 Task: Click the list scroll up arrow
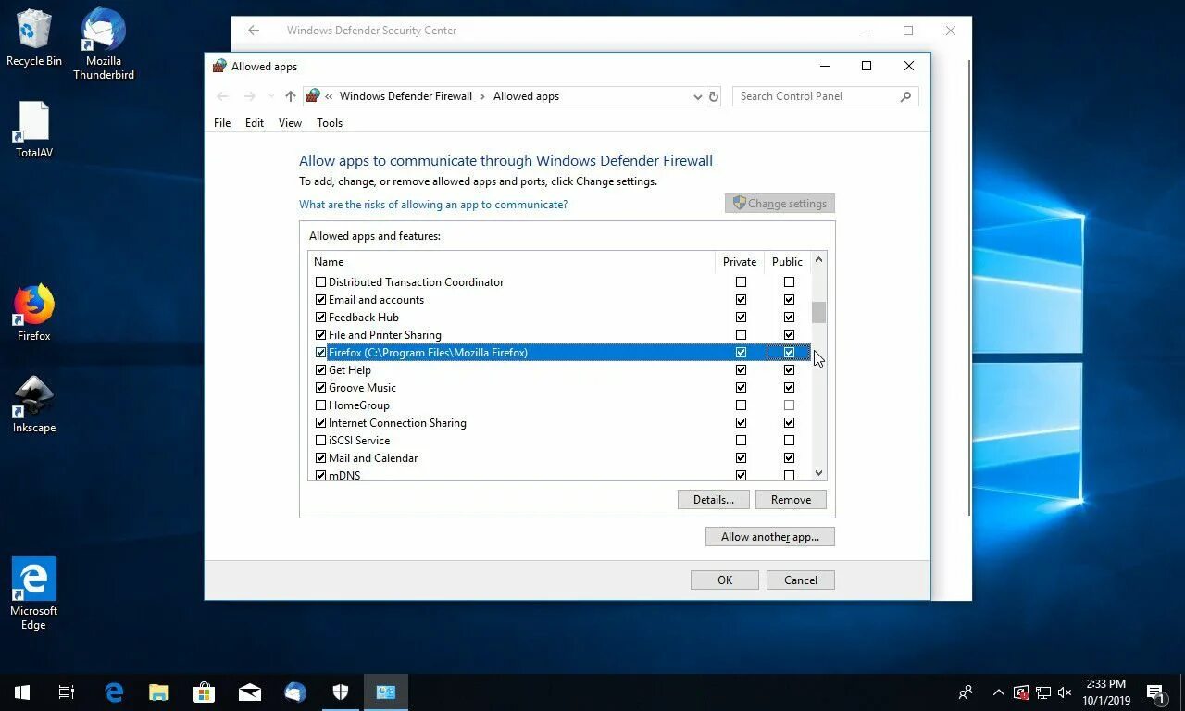[818, 260]
